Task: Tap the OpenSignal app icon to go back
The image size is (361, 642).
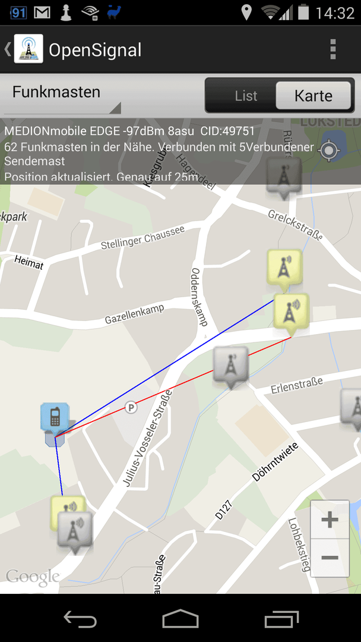Action: pos(28,49)
